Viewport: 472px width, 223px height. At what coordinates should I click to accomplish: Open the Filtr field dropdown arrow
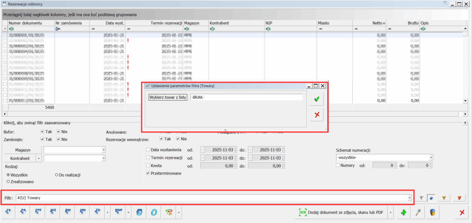pos(410,197)
